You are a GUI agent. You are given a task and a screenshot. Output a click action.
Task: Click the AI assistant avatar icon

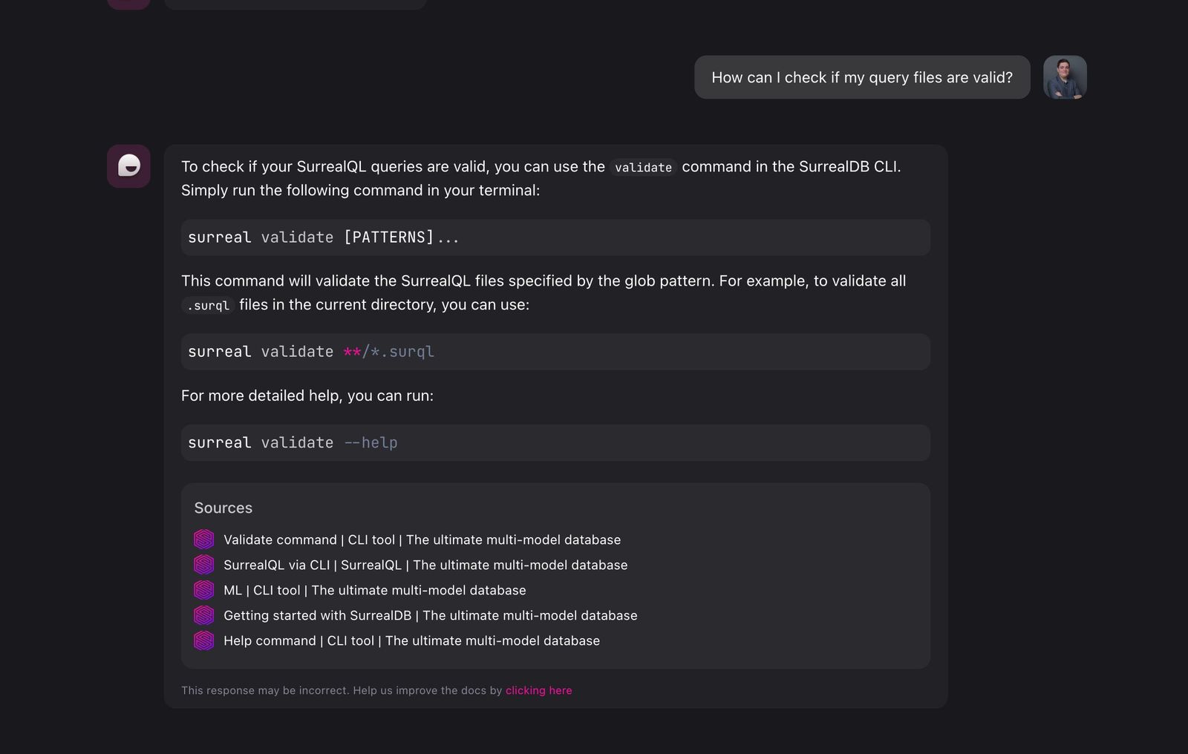pos(128,166)
